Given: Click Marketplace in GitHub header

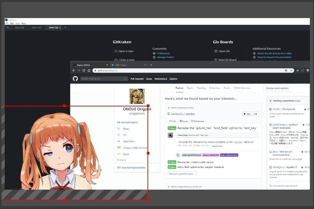Looking at the screenshot, I should 161,79.
